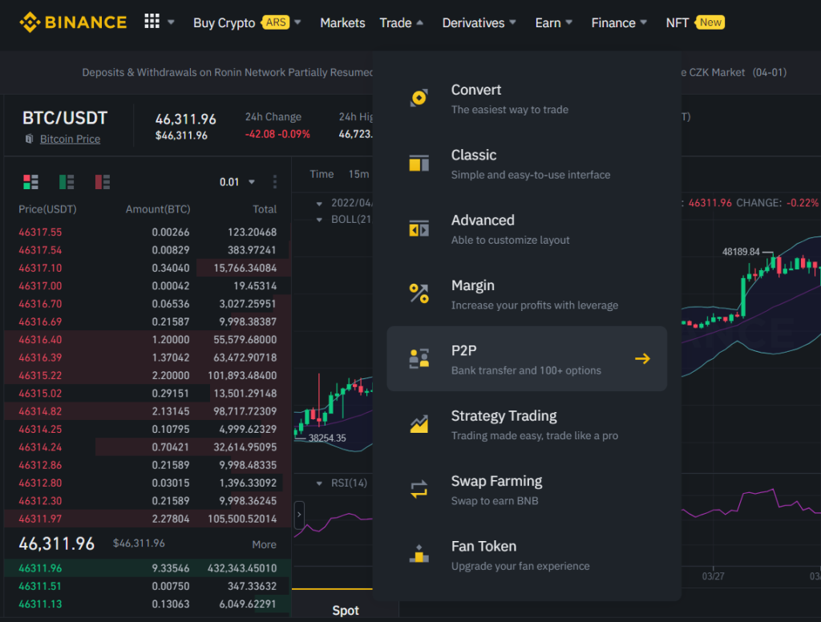Click the Advanced layout icon
The height and width of the screenshot is (622, 821).
(x=419, y=228)
